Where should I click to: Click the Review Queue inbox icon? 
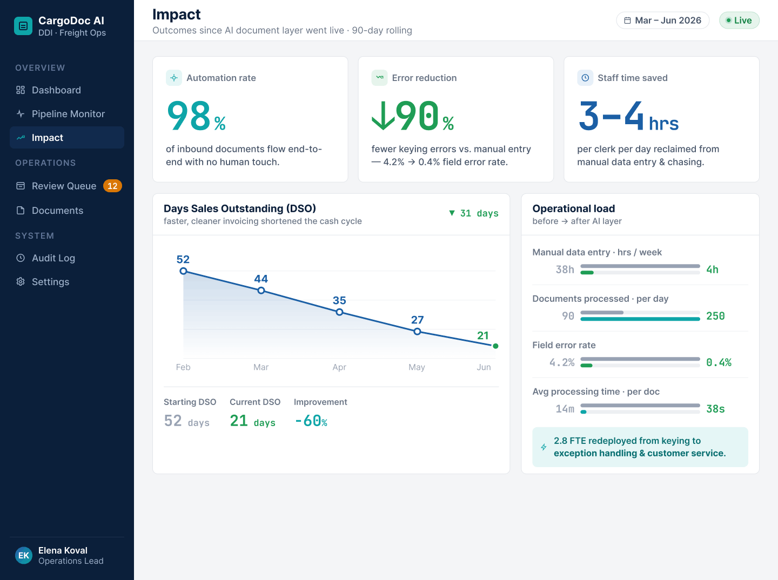[x=21, y=186]
